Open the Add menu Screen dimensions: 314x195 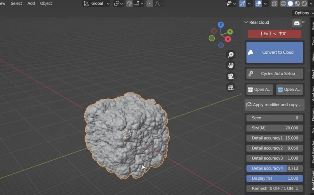(x=31, y=3)
